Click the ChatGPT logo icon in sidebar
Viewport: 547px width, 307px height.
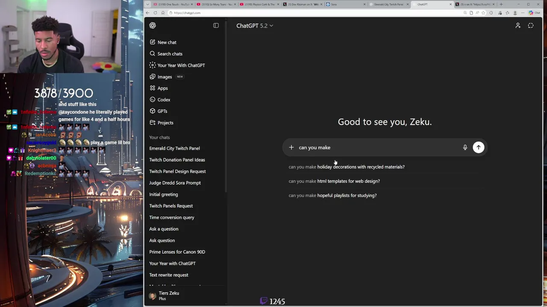pyautogui.click(x=153, y=26)
